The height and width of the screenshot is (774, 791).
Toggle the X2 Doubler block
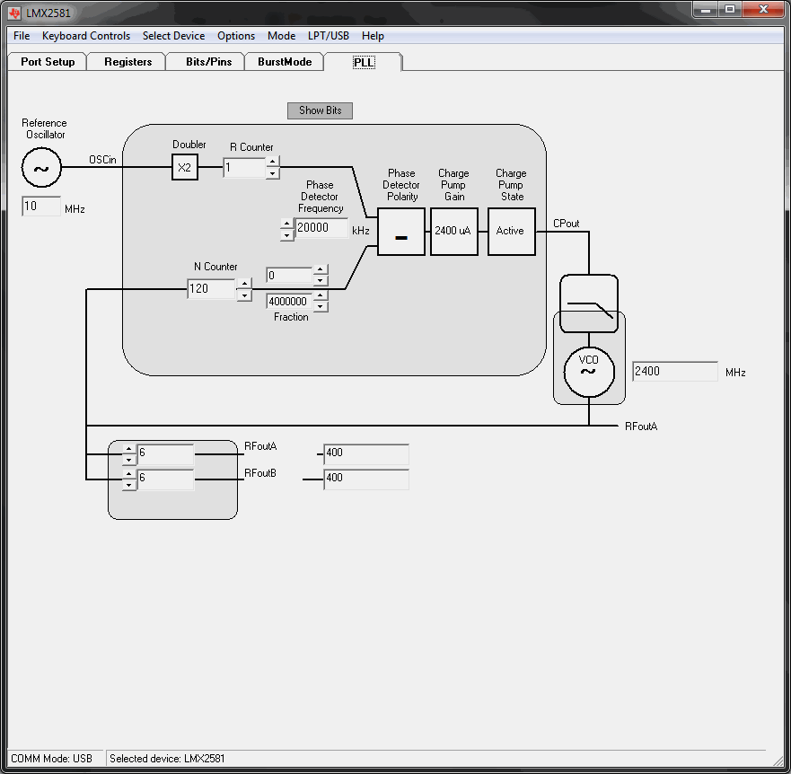coord(185,167)
